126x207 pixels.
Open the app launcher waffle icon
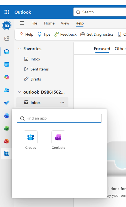(x=7, y=12)
